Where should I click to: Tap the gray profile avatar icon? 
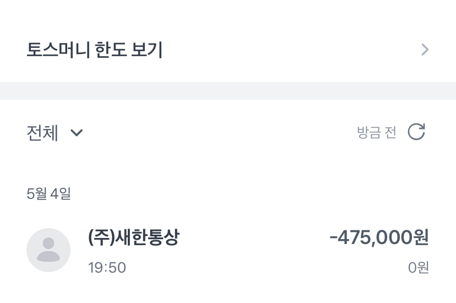click(x=48, y=250)
